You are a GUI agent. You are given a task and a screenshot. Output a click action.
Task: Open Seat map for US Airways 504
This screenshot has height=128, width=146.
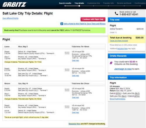tap(75, 60)
